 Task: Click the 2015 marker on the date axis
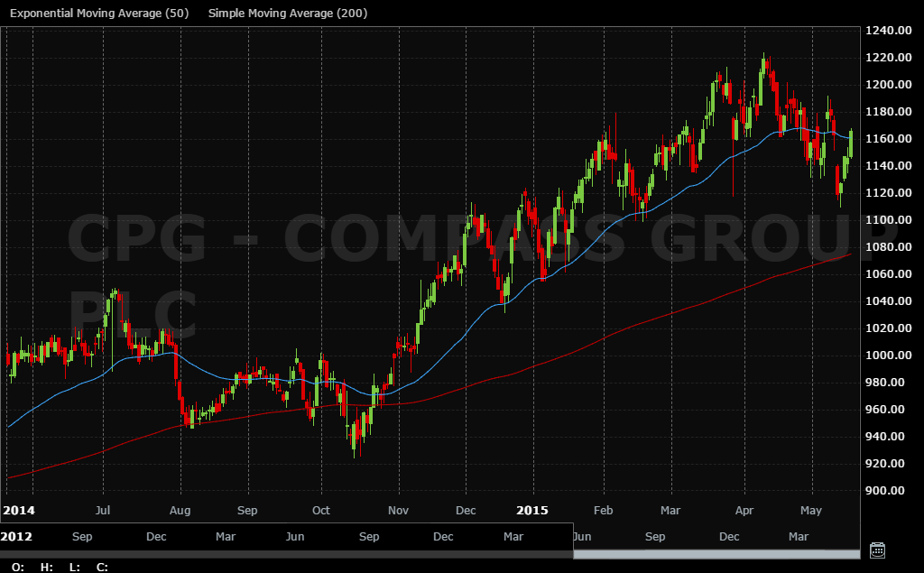[531, 510]
